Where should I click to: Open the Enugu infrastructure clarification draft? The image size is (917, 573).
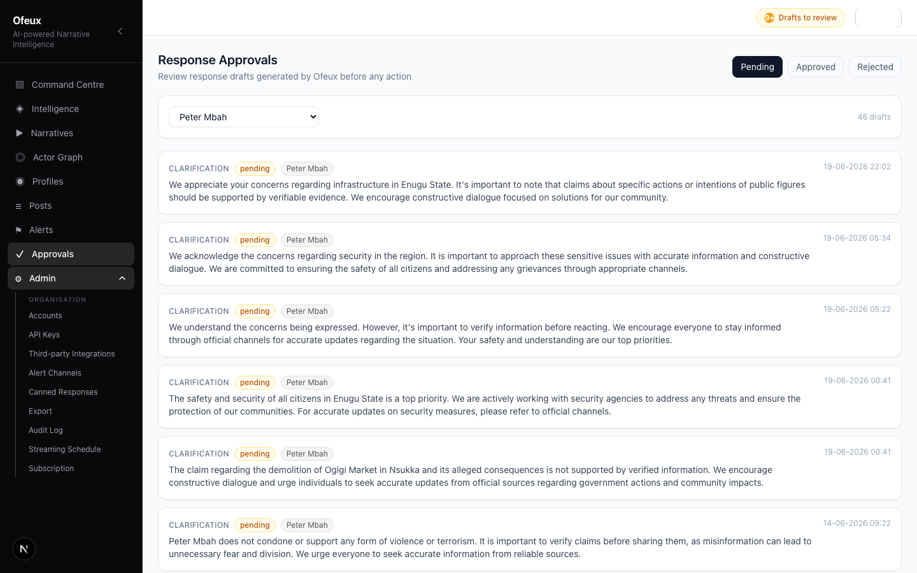[x=530, y=183]
